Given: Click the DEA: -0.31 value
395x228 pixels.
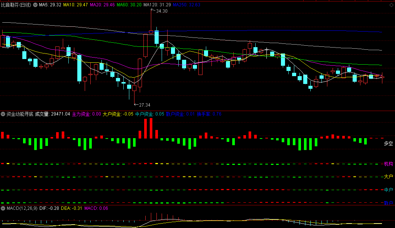Looking at the screenshot, I should tap(72, 208).
